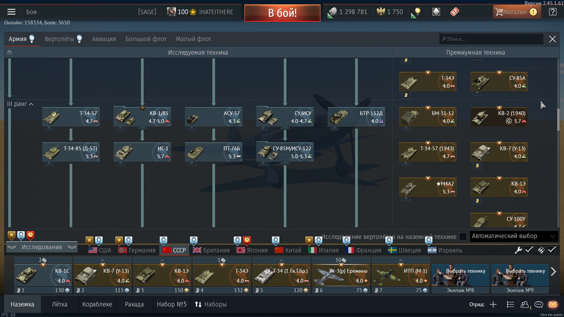
Task: Click the Golden Eagles currency icon
Action: [x=381, y=12]
